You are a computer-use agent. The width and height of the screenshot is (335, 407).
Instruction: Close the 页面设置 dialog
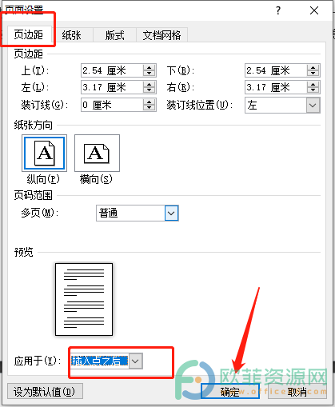click(x=314, y=10)
